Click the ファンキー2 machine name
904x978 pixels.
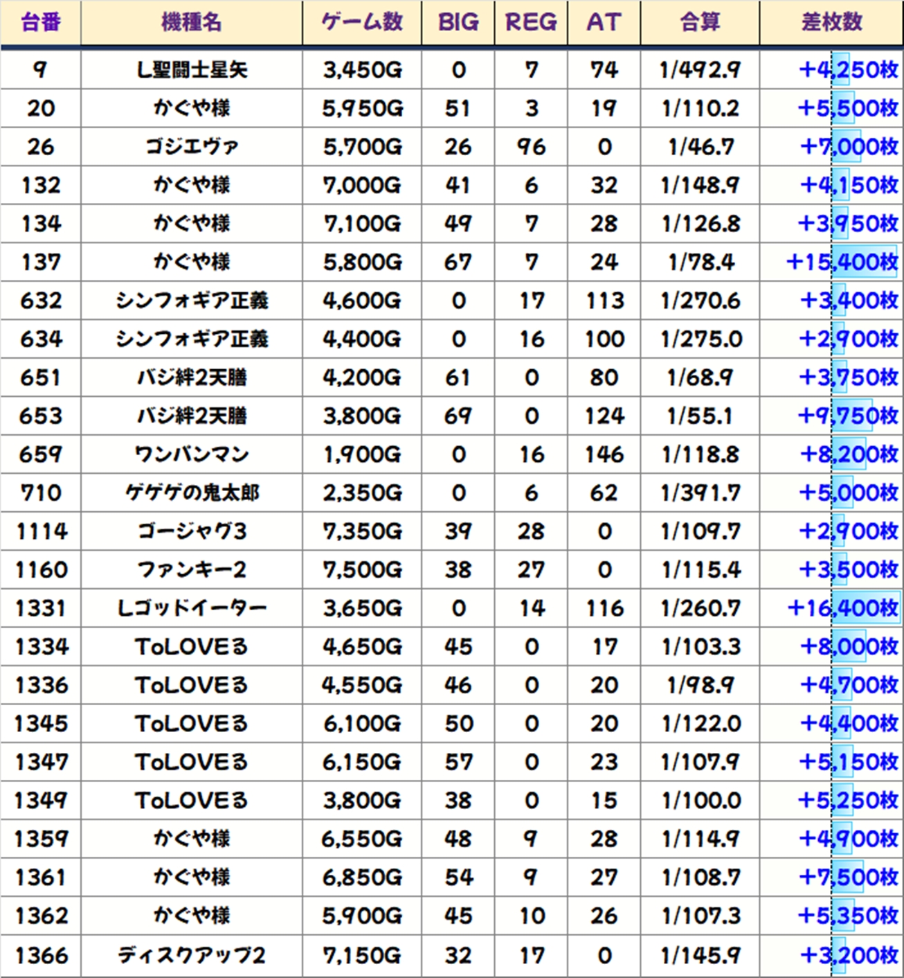[x=191, y=570]
